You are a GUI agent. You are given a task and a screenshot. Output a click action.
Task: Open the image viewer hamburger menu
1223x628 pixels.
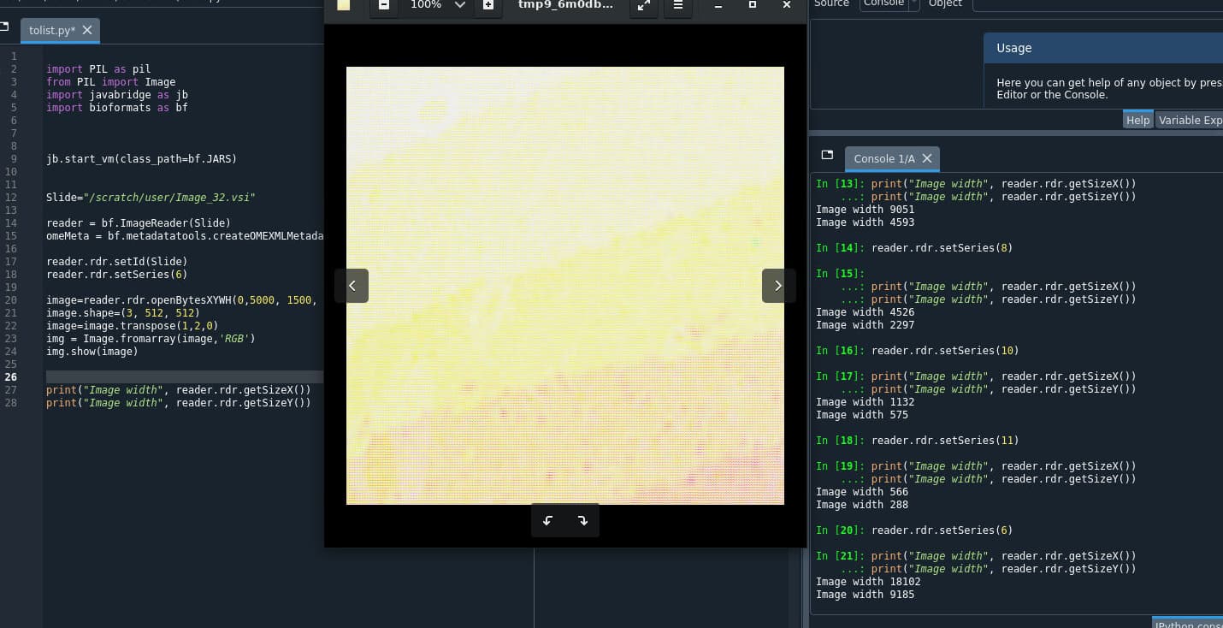[x=678, y=5]
